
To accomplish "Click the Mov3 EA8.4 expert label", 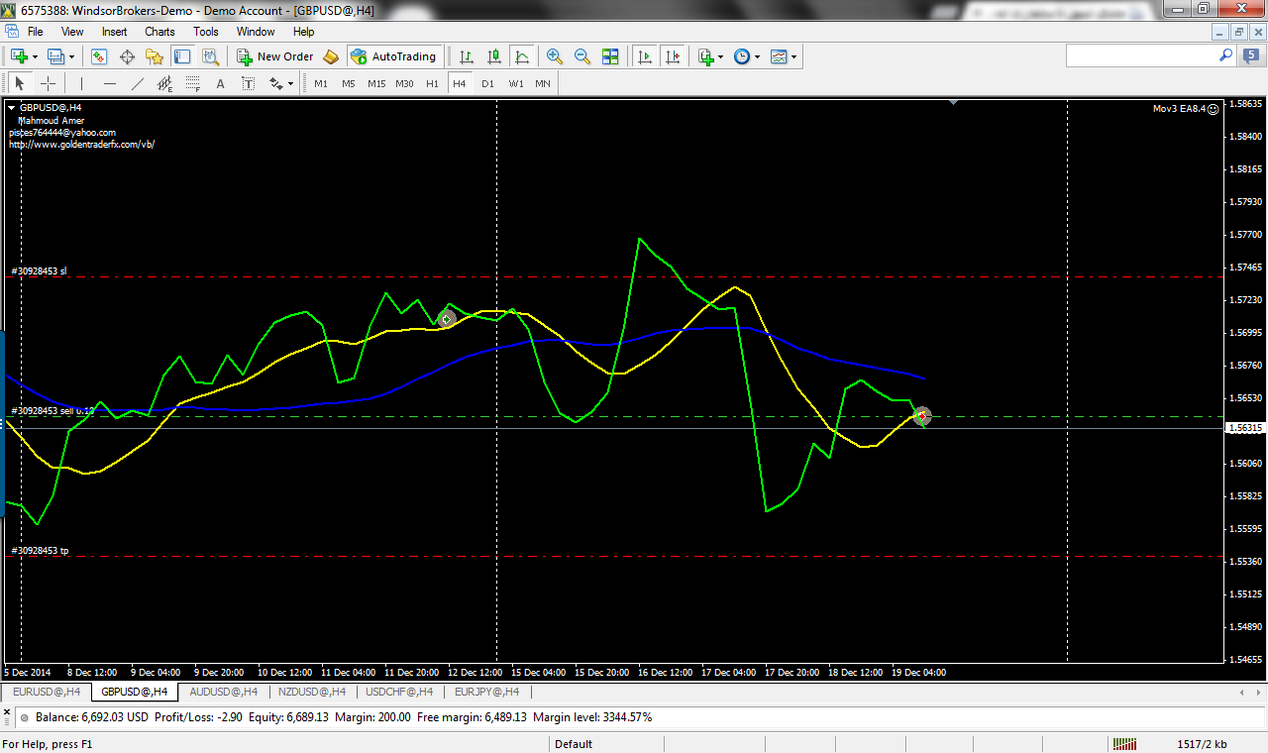I will click(x=1185, y=109).
